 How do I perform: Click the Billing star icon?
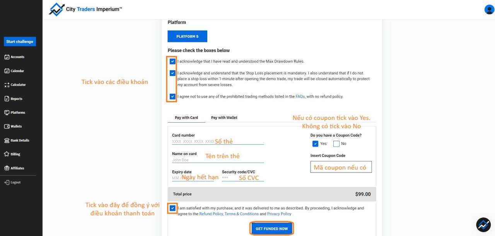[x=7, y=154]
